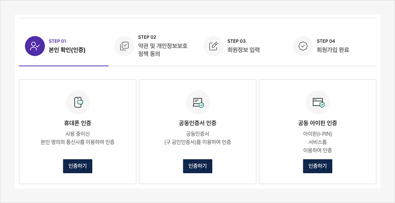
Task: Click the mobile phone icon above 휴대폰 인증
Action: coord(78,102)
